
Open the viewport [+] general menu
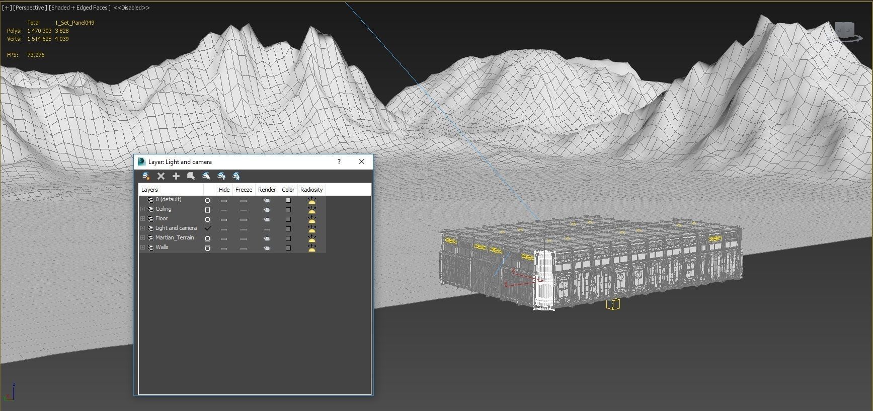(x=7, y=8)
